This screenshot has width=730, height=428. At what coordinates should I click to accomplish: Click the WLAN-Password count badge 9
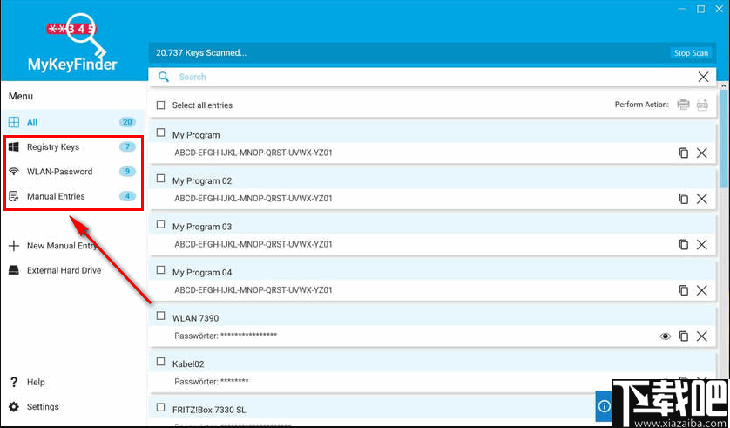coord(127,172)
